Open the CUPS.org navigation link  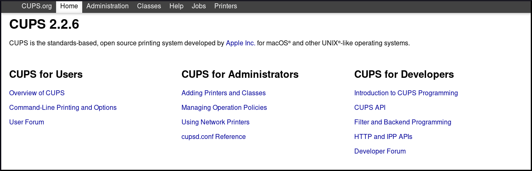click(x=37, y=6)
